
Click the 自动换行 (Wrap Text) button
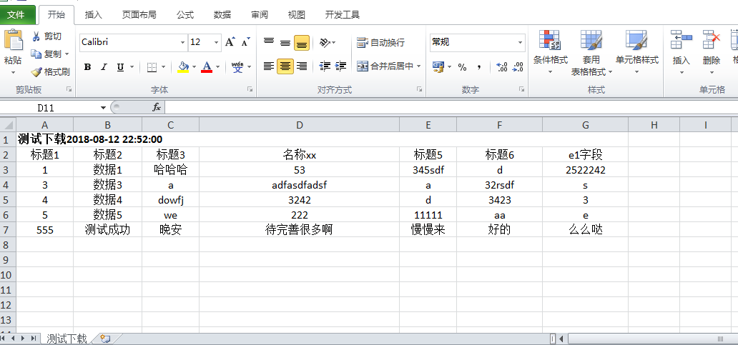[380, 43]
